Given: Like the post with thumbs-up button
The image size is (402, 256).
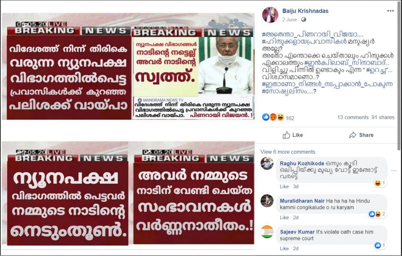Looking at the screenshot, I should [x=293, y=135].
